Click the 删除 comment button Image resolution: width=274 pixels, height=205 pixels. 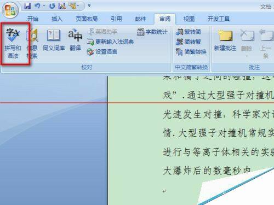click(247, 40)
